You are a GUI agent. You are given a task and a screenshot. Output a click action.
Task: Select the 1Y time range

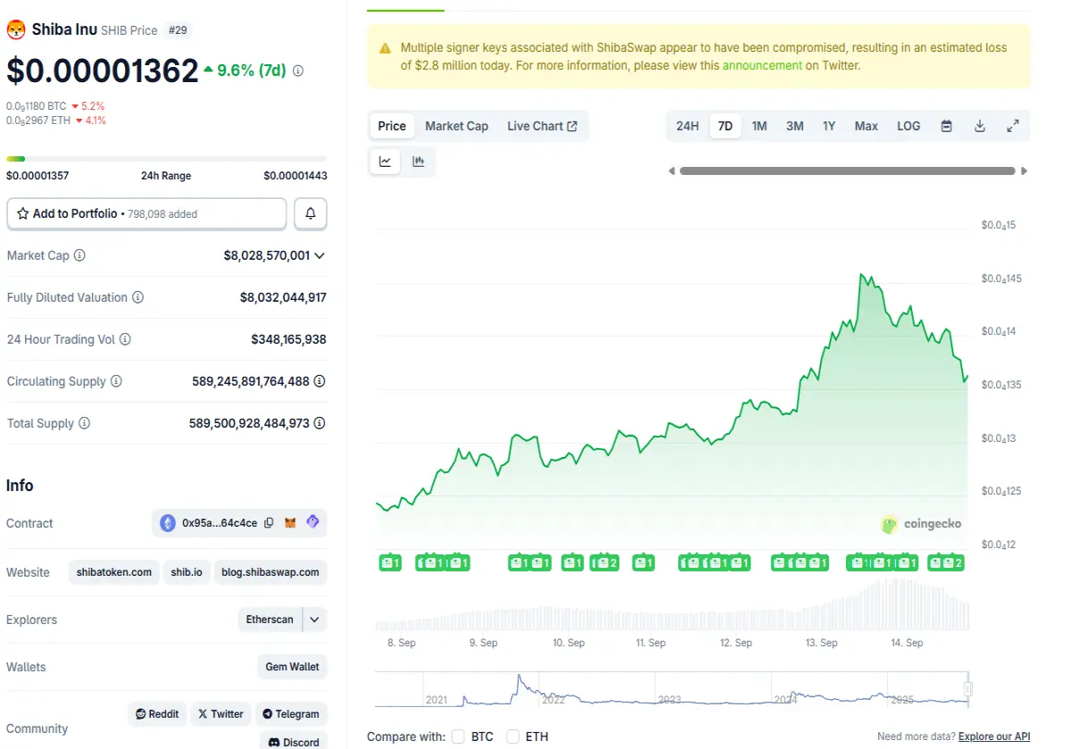click(x=829, y=126)
